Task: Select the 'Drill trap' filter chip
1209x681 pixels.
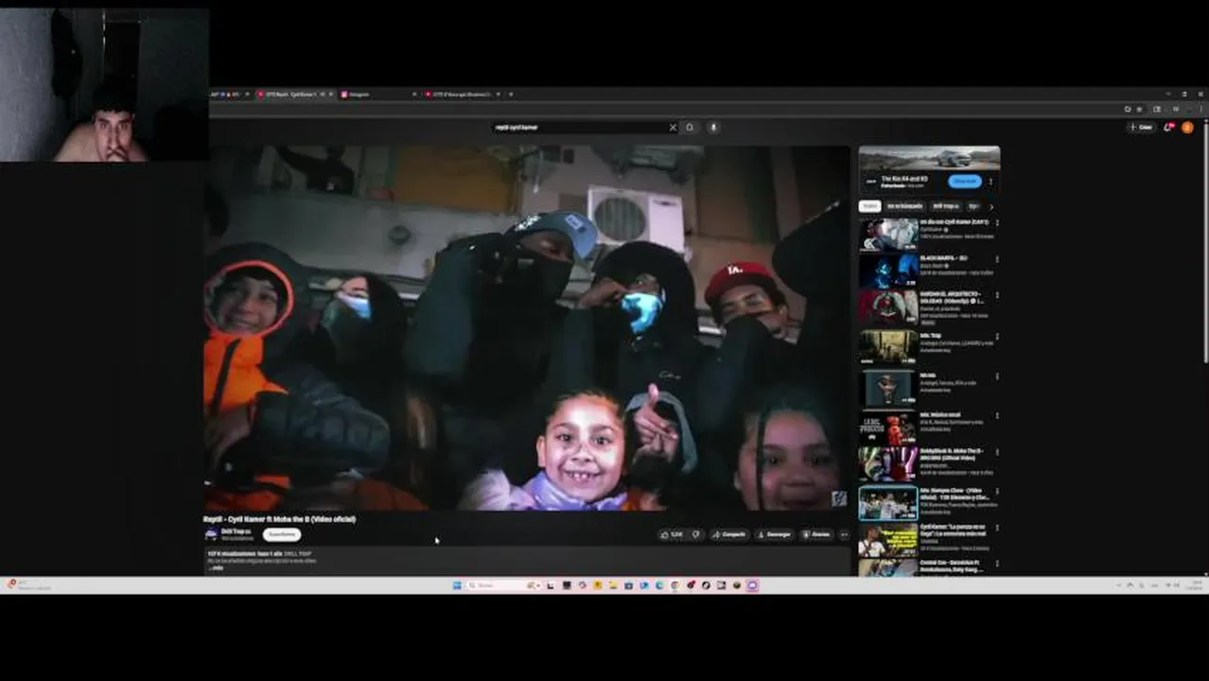Action: (945, 206)
